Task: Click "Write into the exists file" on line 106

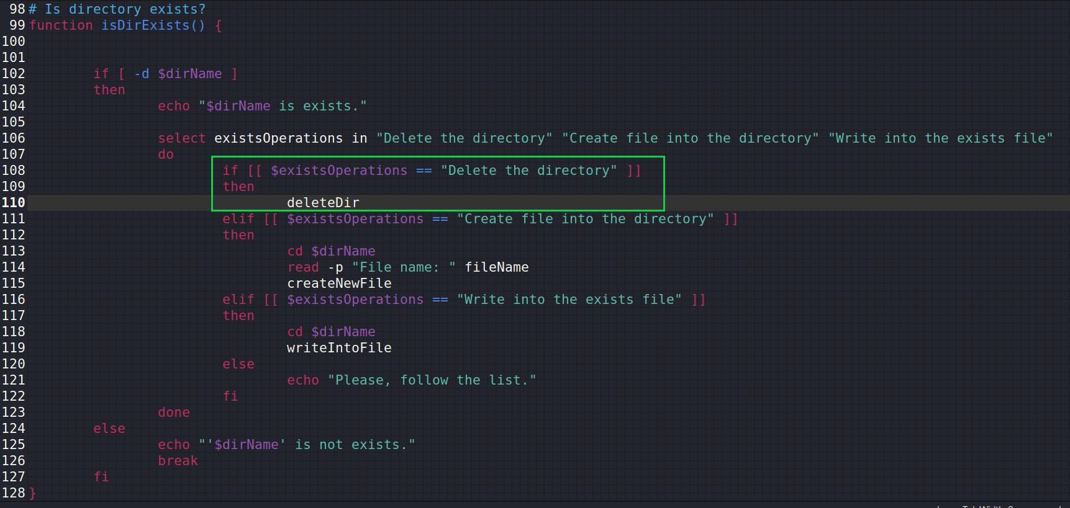Action: click(x=941, y=138)
